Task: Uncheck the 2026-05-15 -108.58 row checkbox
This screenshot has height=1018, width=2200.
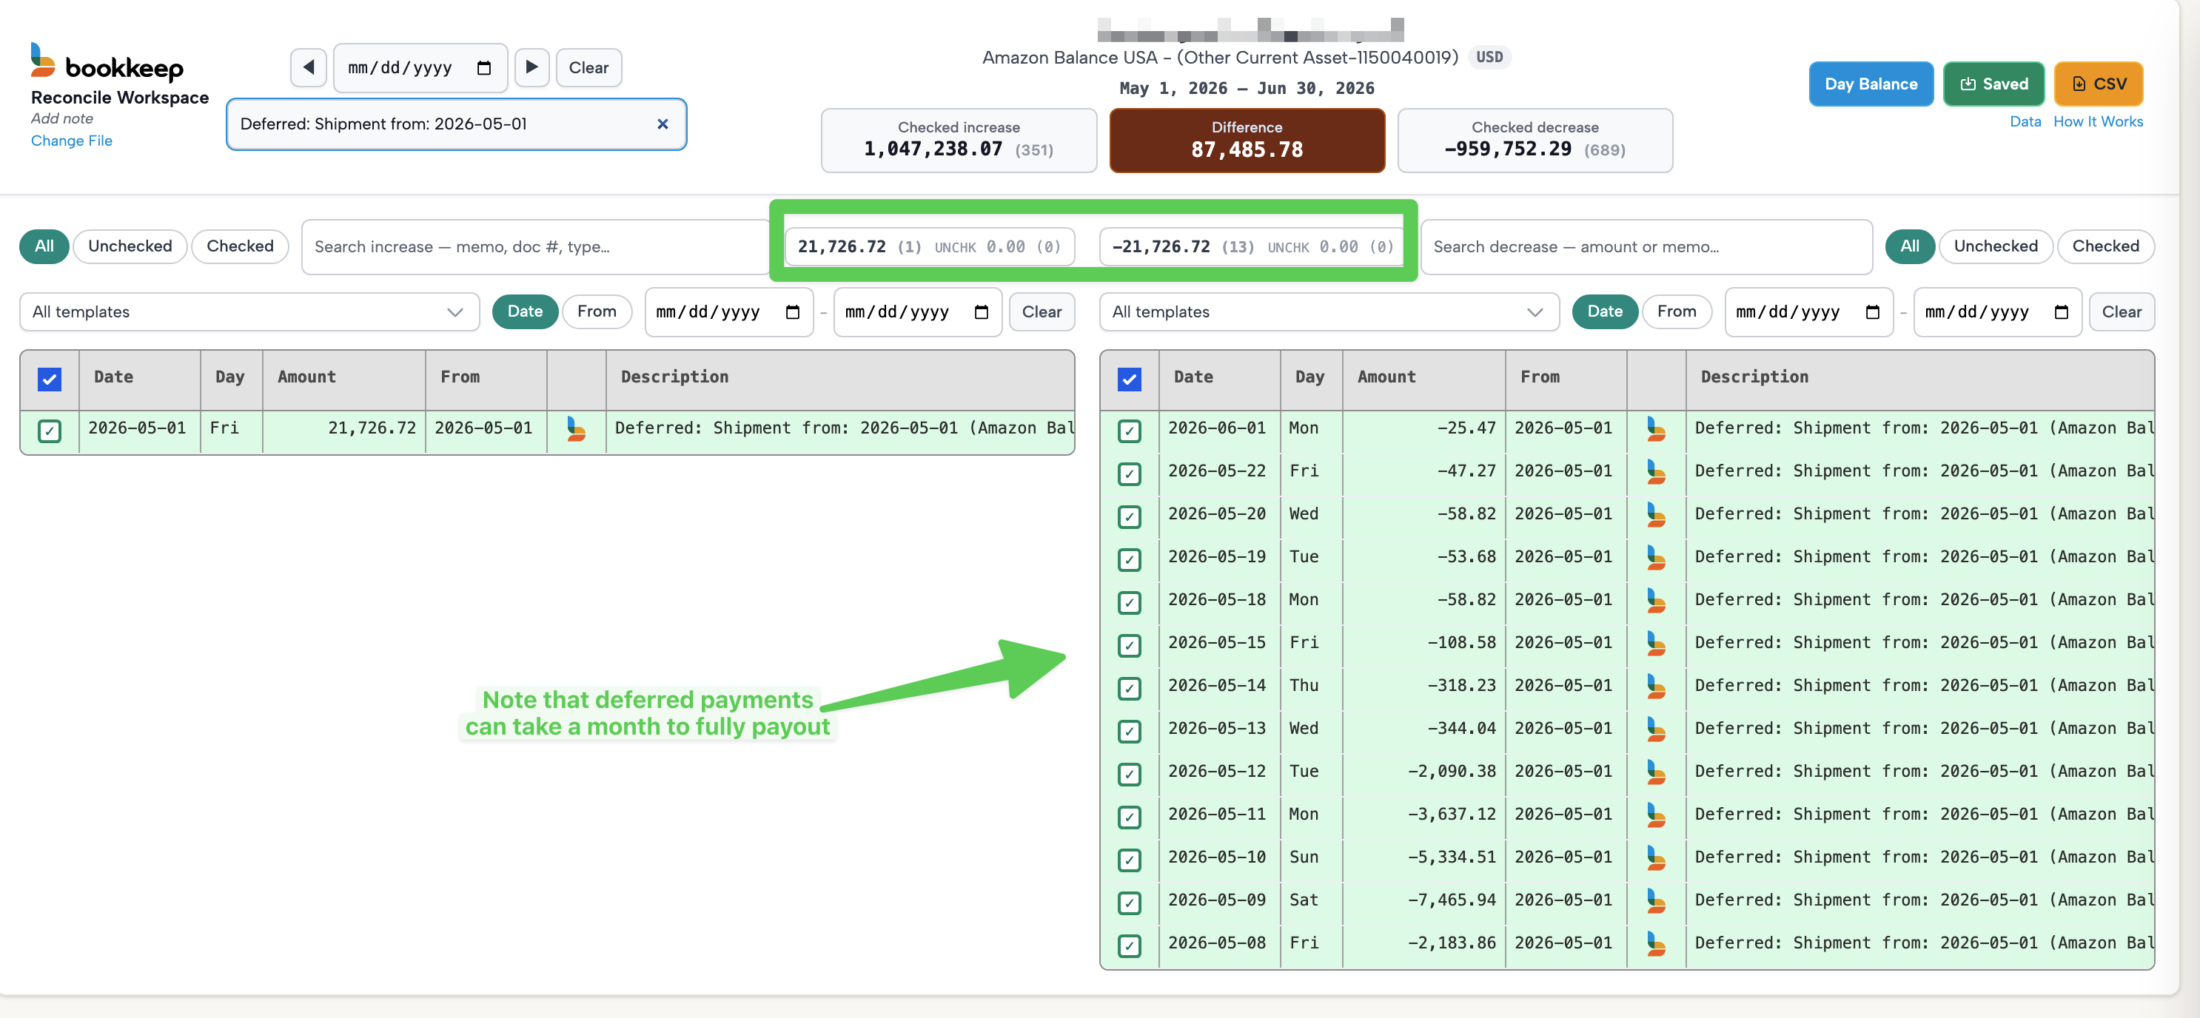Action: 1129,645
